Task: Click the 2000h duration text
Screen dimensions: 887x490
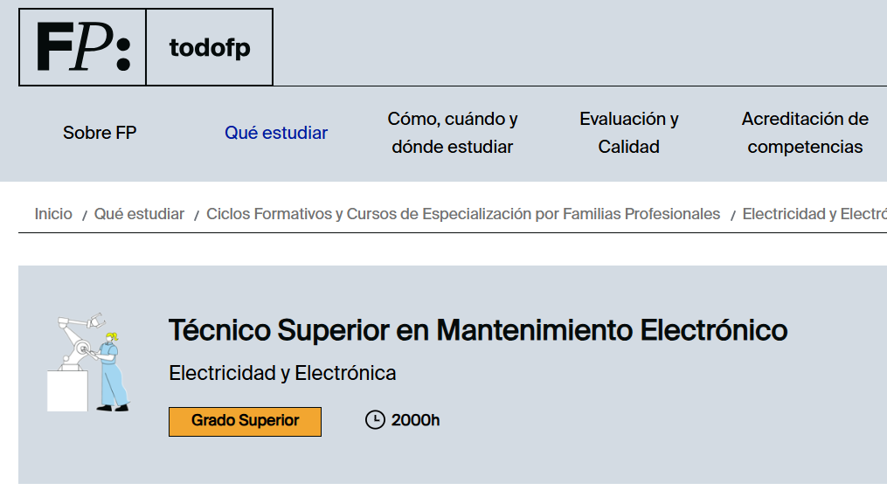Action: click(416, 420)
